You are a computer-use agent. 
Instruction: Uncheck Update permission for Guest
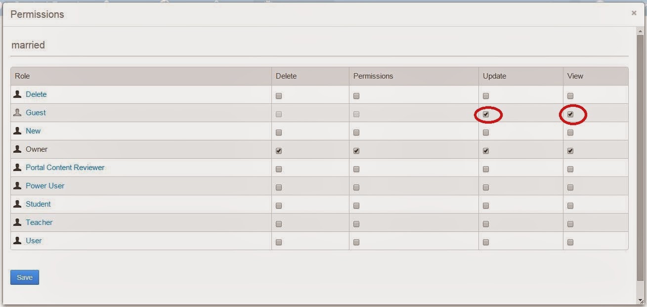[486, 114]
